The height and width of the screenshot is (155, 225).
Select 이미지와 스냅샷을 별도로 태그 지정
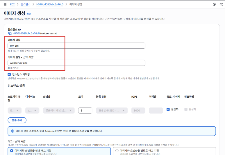117,151
